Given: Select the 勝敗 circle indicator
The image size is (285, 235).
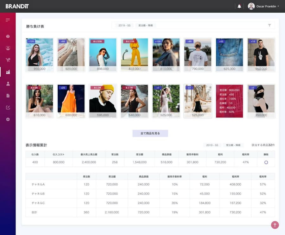Looking at the screenshot, I should 266,162.
